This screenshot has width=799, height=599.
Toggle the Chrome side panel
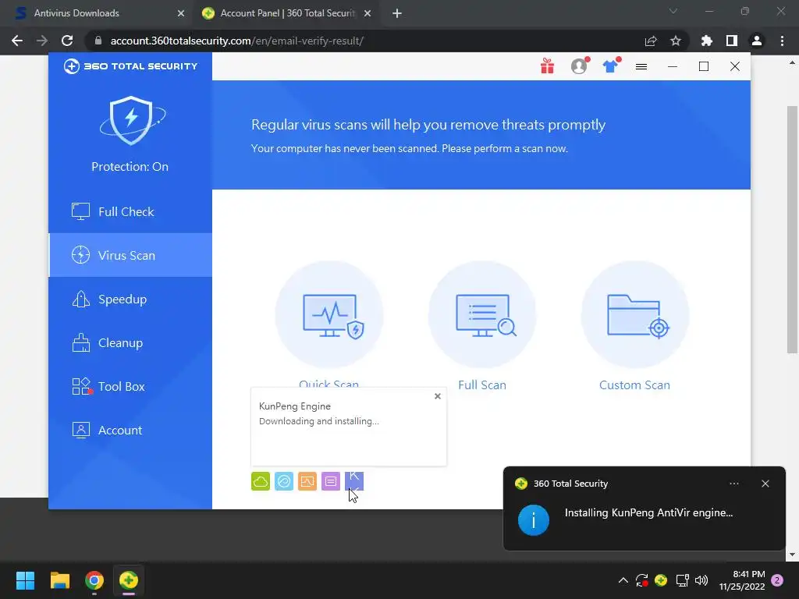(x=732, y=41)
